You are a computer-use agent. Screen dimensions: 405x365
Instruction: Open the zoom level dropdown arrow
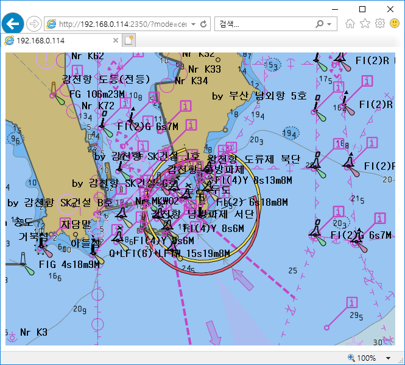coord(389,358)
